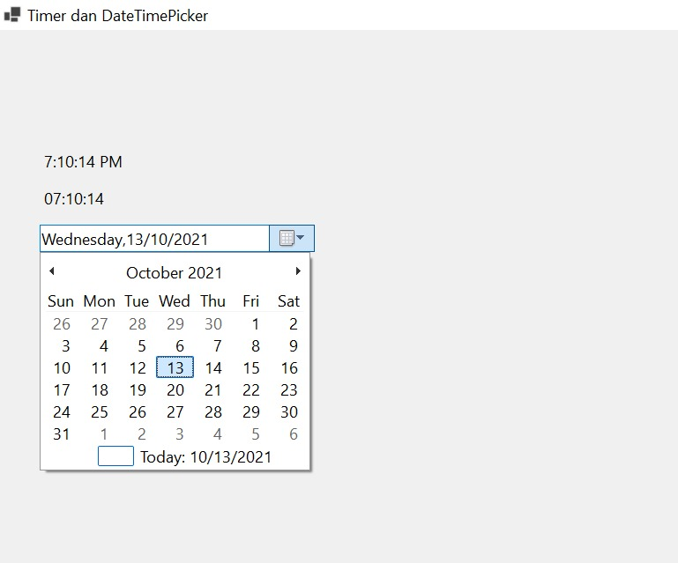Select grayed November 3 in last row
The width and height of the screenshot is (678, 563).
coord(180,433)
